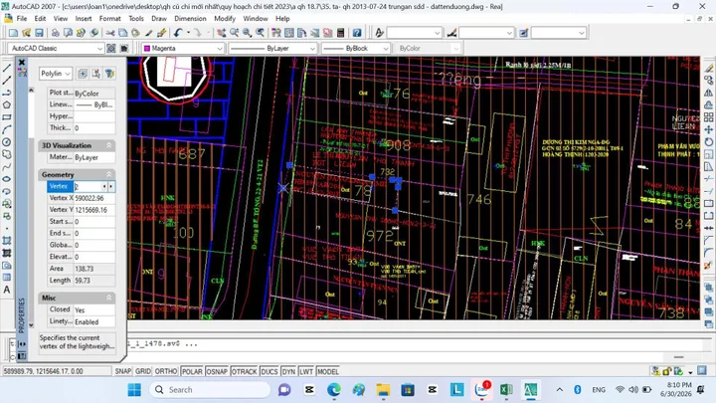This screenshot has width=716, height=403.
Task: Click Quick Select in Properties palette
Action: tap(109, 74)
